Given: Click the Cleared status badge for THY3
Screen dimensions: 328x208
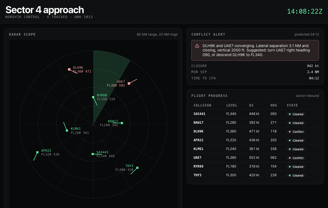Looking at the screenshot, I should pos(296,175).
